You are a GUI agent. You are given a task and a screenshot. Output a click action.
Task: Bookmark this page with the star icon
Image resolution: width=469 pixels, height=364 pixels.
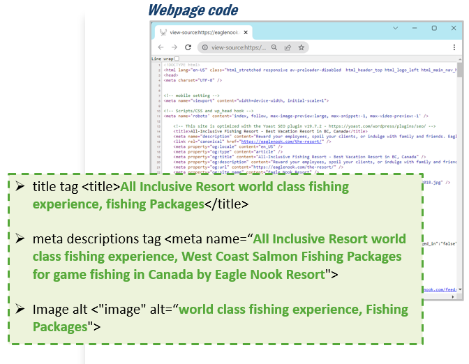[x=301, y=47]
